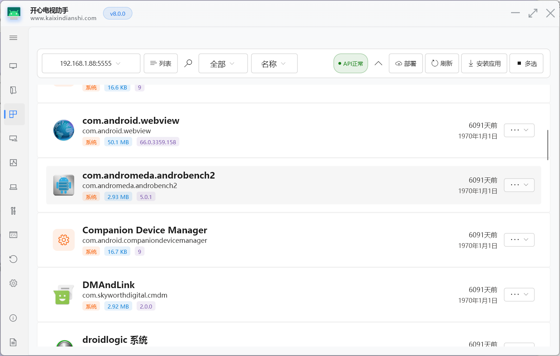Screen dimensions: 560x356
Task: Open the 全部 filter dropdown
Action: [x=223, y=64]
